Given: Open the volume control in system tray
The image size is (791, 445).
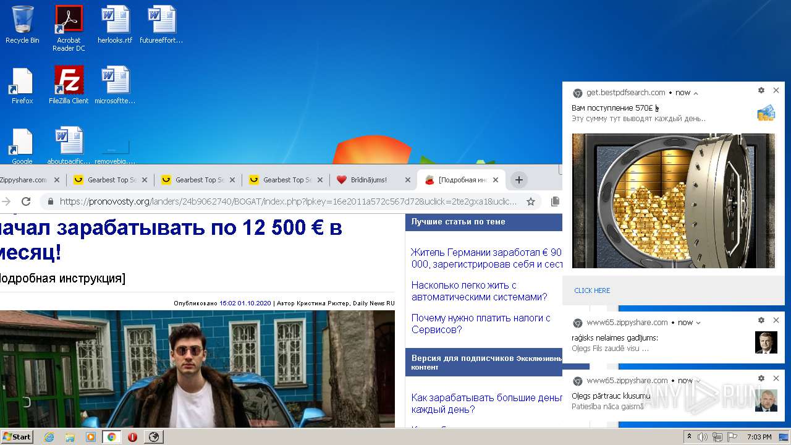Looking at the screenshot, I should tap(703, 437).
